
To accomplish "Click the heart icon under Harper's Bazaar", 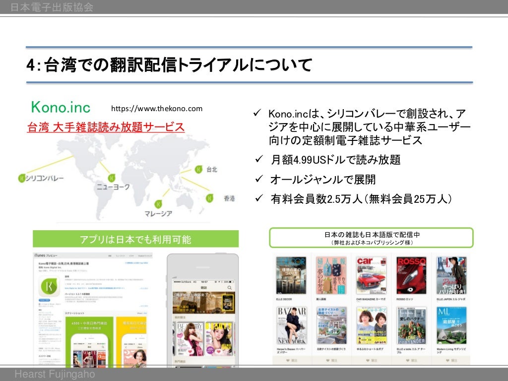I will [288, 360].
